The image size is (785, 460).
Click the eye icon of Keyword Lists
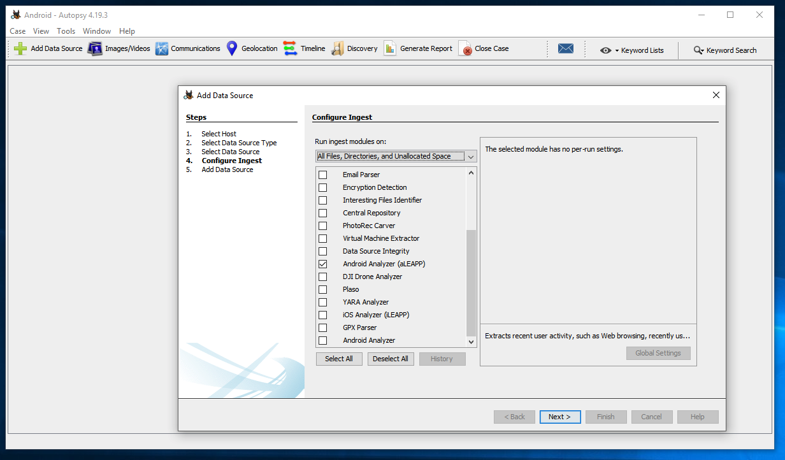[x=605, y=50]
